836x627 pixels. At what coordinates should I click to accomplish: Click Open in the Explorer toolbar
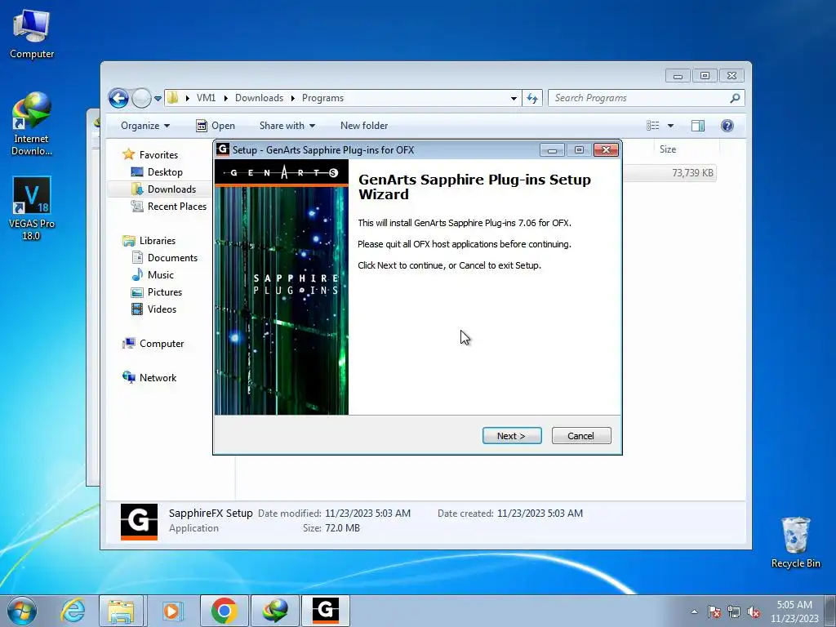[216, 126]
